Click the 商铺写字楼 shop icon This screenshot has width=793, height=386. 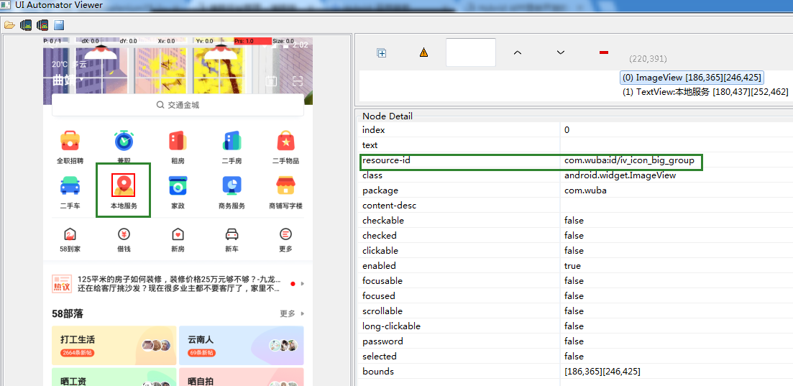pos(285,185)
